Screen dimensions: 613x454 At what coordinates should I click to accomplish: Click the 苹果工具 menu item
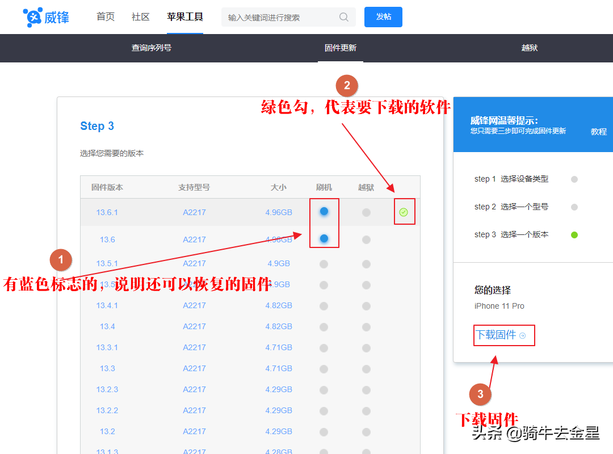[x=185, y=16]
